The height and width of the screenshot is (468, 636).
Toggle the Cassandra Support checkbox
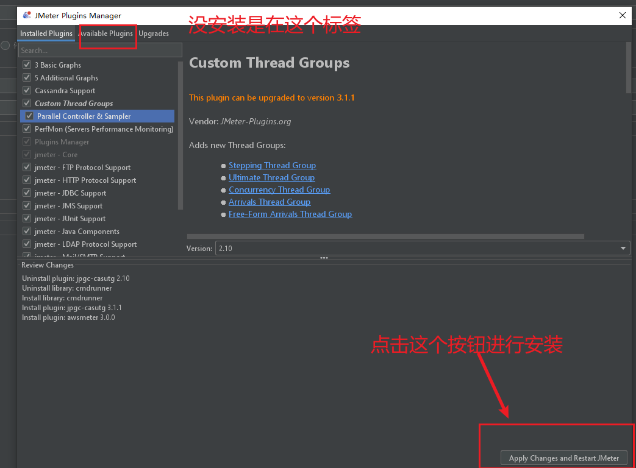[x=27, y=90]
